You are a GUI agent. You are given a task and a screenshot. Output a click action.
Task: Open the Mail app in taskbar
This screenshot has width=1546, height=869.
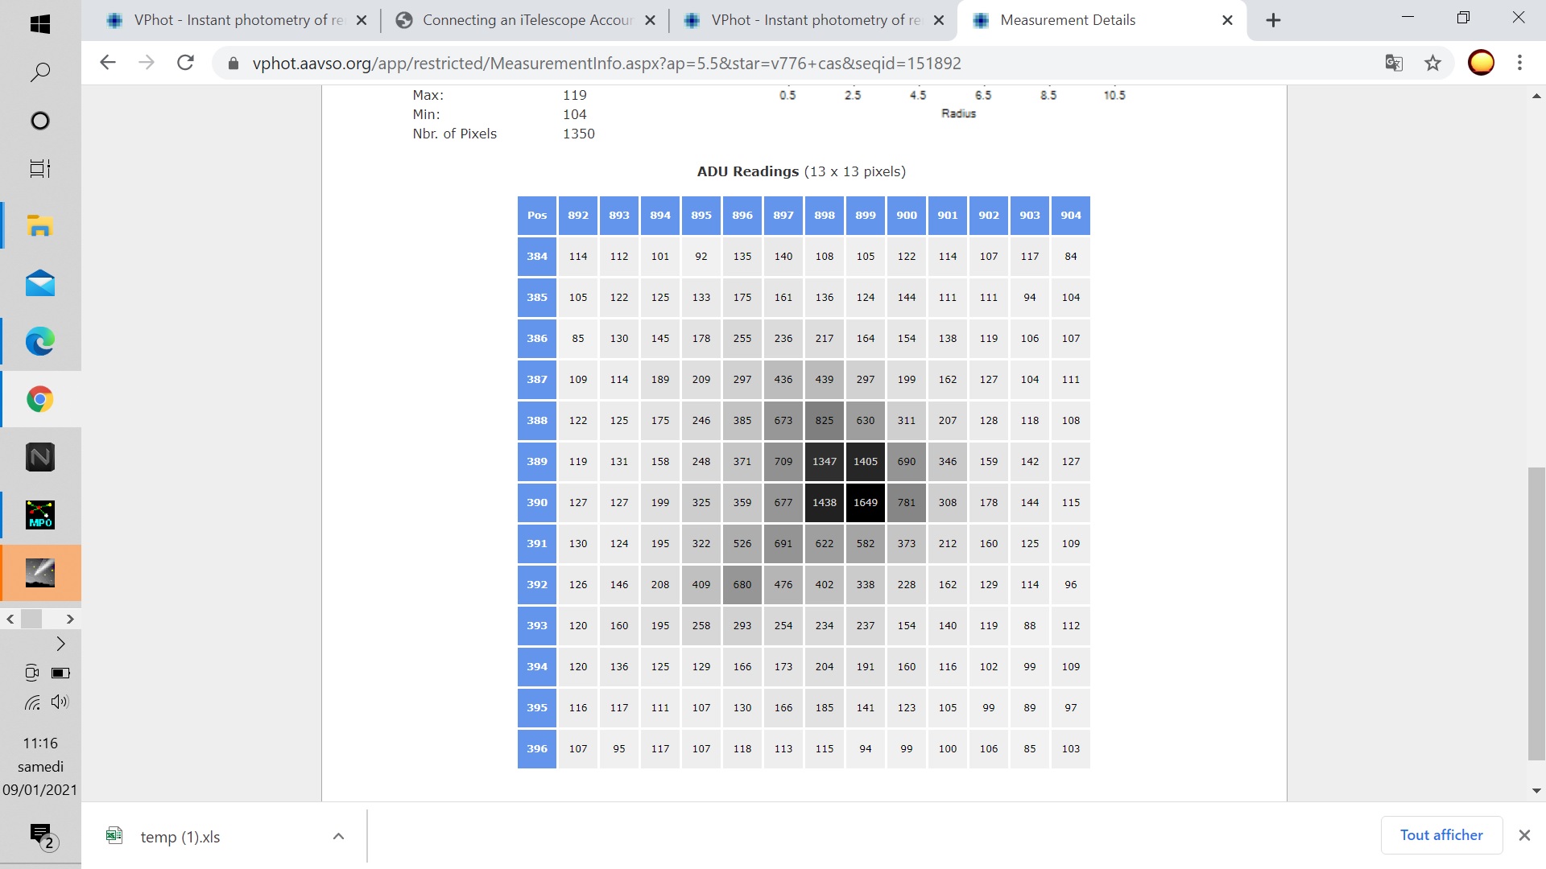point(39,284)
